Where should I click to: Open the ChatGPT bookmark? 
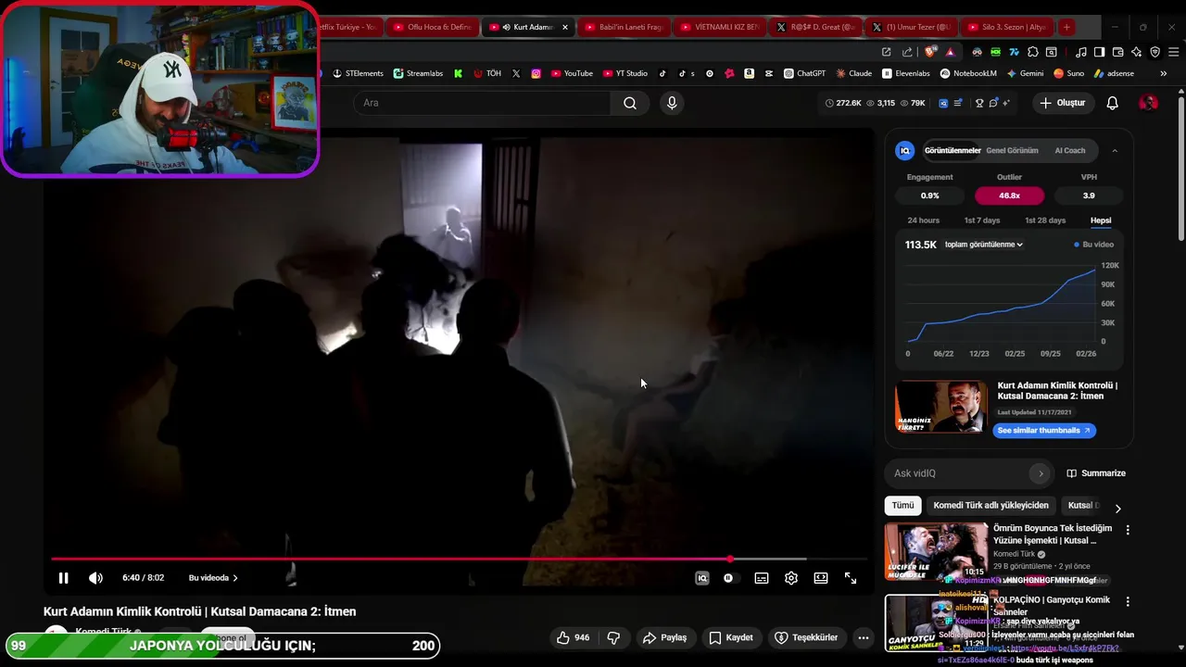(804, 73)
